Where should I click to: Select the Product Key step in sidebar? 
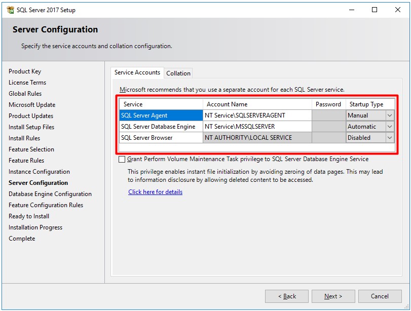coord(24,71)
